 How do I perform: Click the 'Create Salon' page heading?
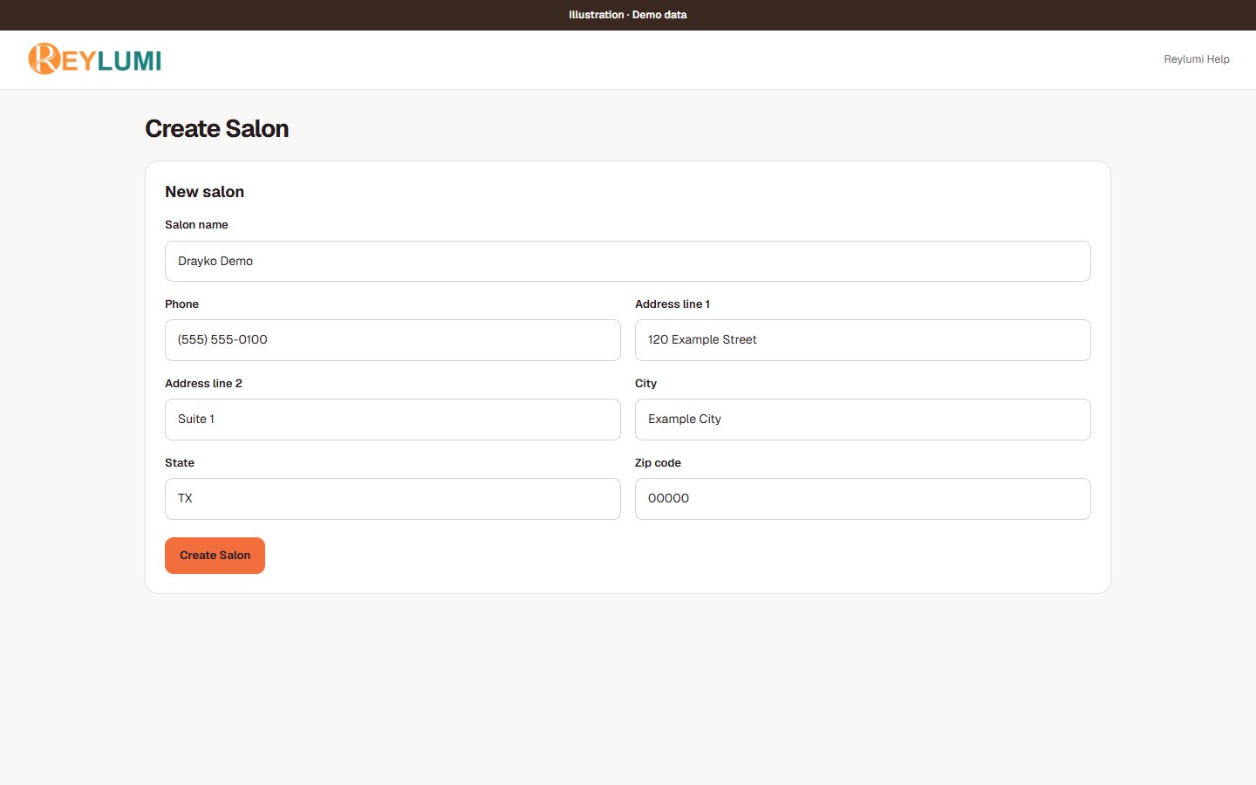point(216,129)
